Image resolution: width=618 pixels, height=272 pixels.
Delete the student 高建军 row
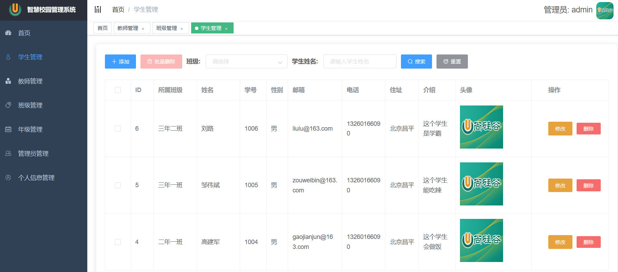[x=589, y=242]
